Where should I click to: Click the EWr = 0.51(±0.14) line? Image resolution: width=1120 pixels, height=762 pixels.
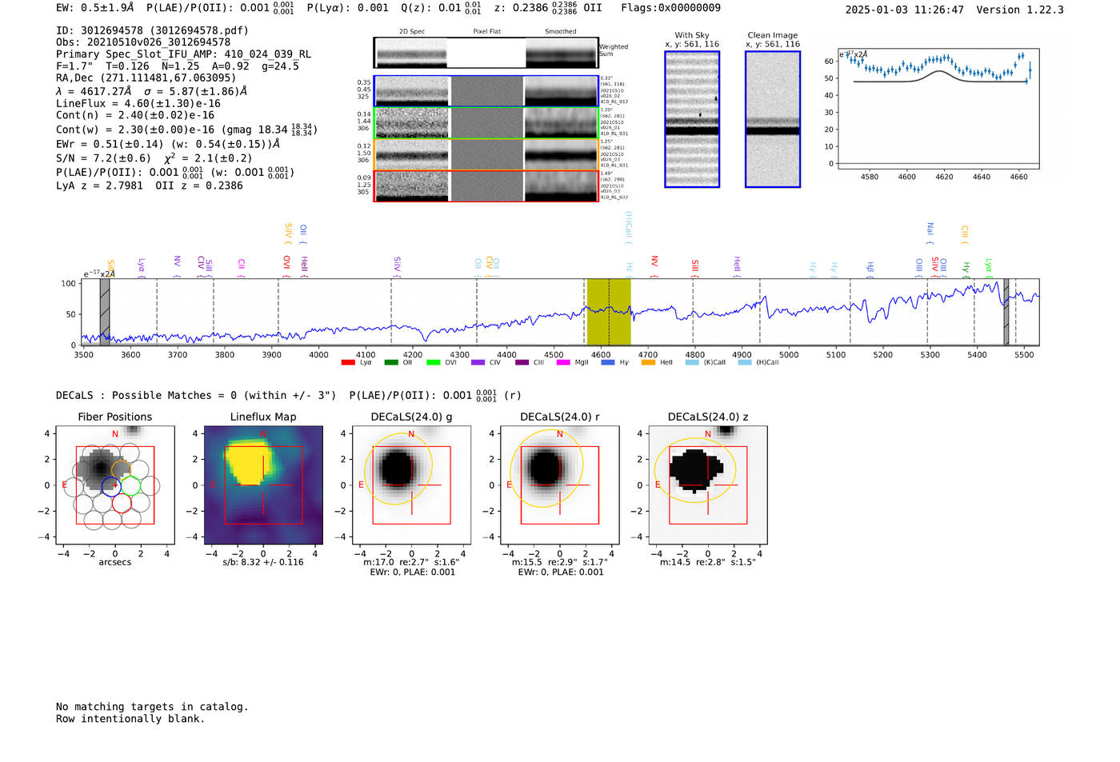coord(168,145)
